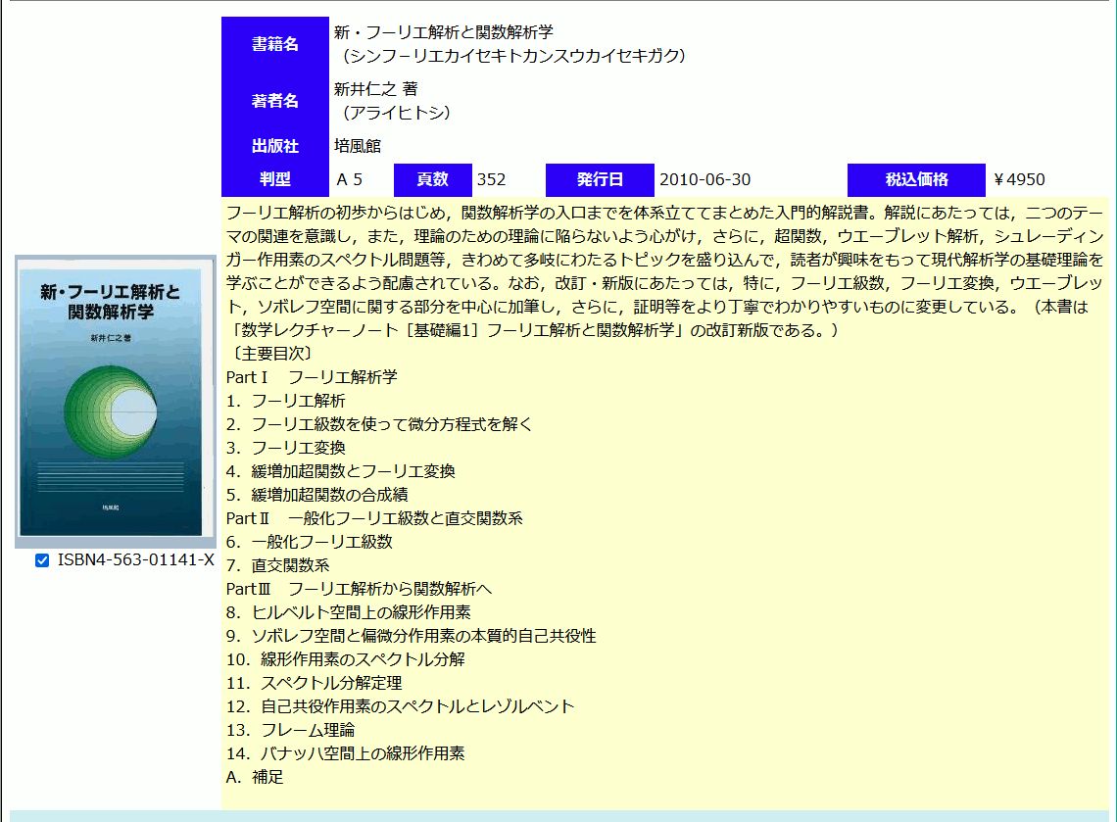The height and width of the screenshot is (822, 1117).
Task: Select publisher name 培風館
Action: (358, 146)
